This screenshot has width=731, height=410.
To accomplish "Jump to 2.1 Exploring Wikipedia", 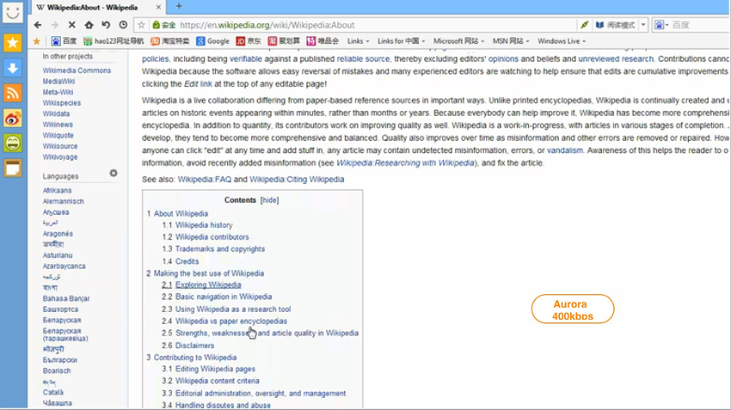I will click(x=201, y=285).
